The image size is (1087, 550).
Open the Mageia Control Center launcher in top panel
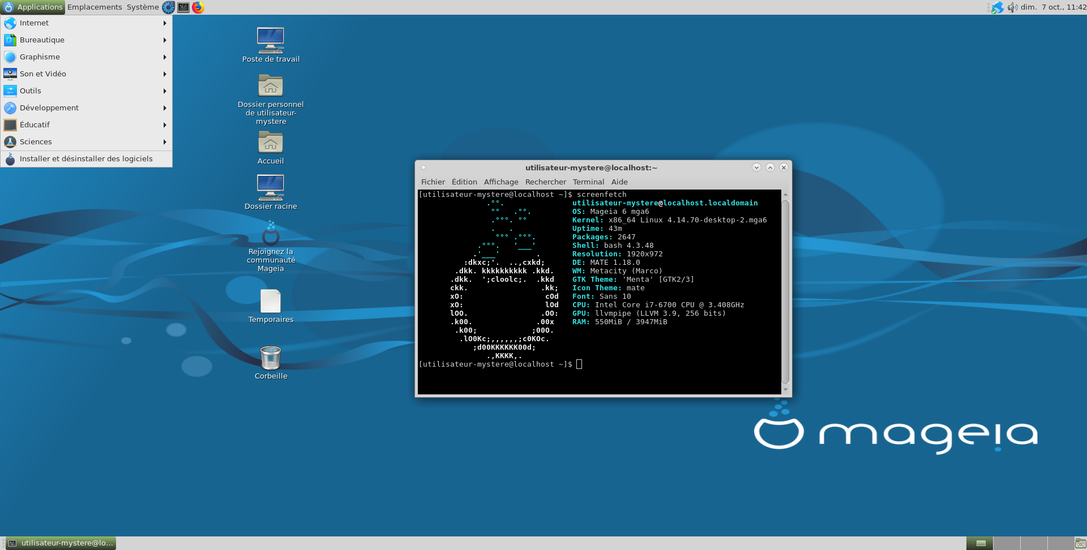(x=169, y=7)
